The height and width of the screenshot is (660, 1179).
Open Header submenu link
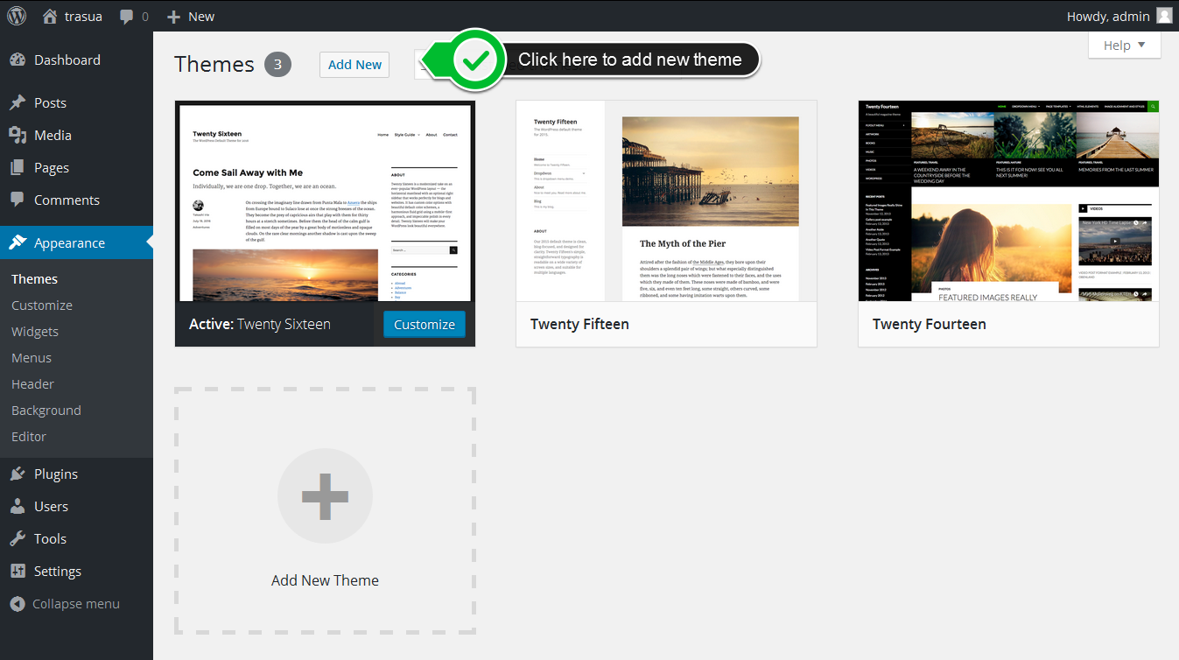point(32,384)
